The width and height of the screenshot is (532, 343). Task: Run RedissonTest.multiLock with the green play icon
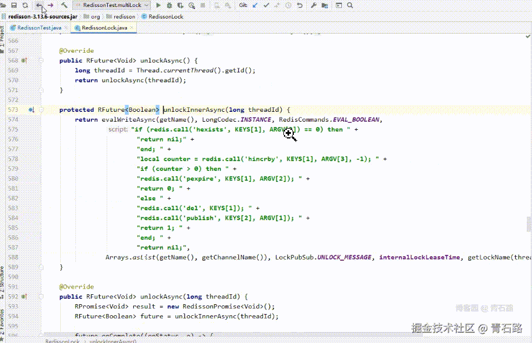[x=158, y=5]
